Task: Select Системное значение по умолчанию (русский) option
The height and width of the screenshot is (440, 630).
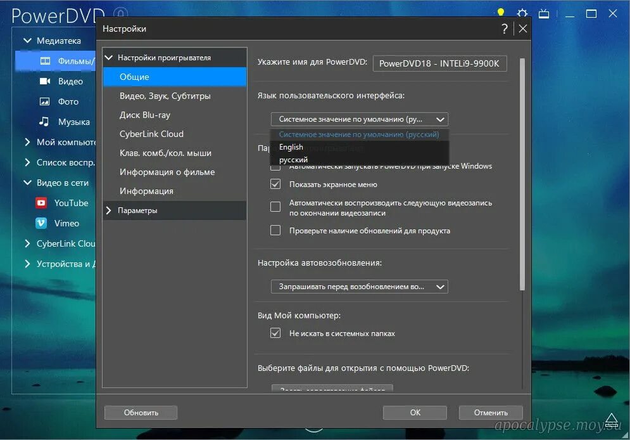Action: [x=359, y=134]
